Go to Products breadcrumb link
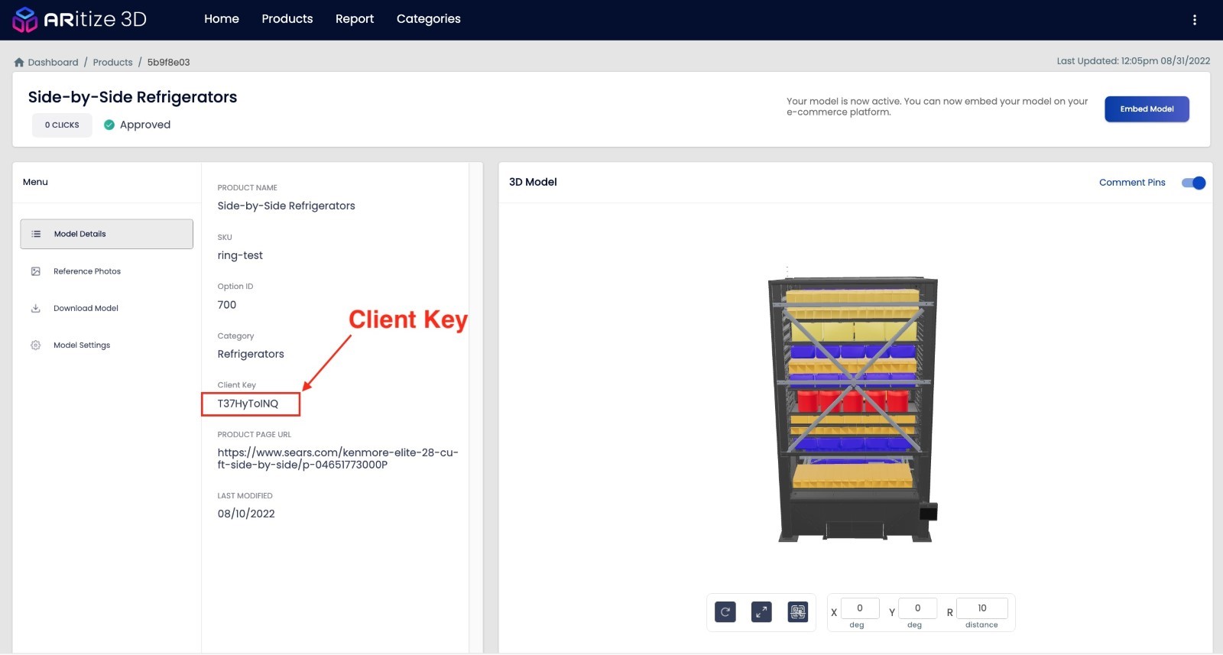Image resolution: width=1223 pixels, height=655 pixels. (112, 63)
